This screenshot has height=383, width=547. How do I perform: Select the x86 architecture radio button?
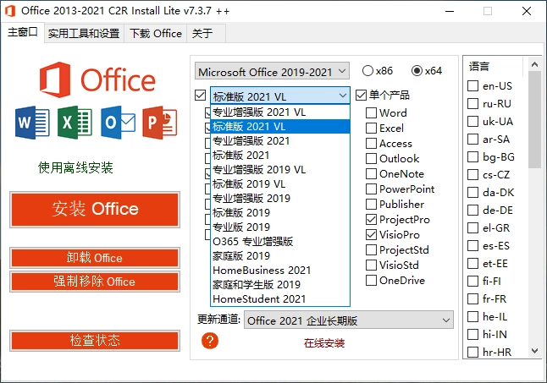[367, 71]
